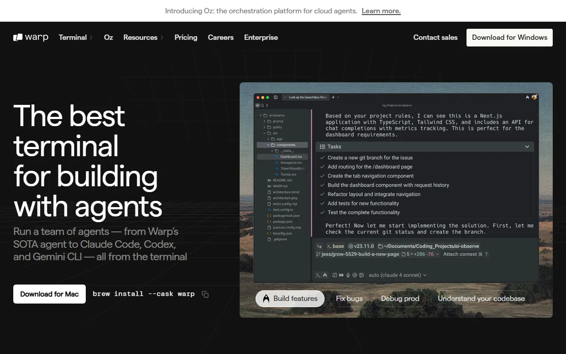Follow the Learn more link in banner

381,11
